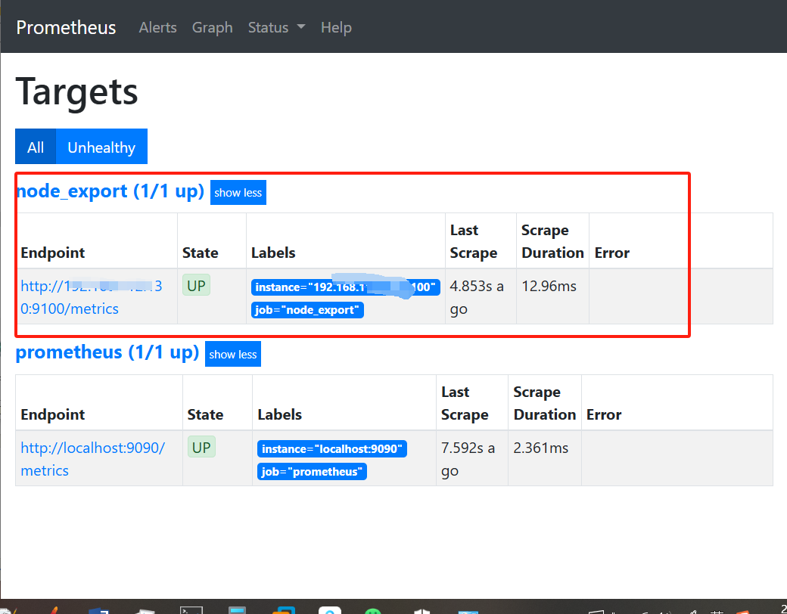The height and width of the screenshot is (614, 787).
Task: Click the Targets page heading
Action: coord(76,91)
